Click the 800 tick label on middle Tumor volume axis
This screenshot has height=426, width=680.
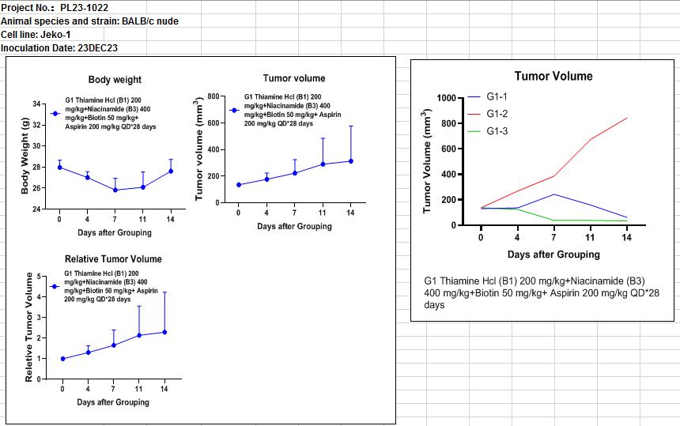coord(213,96)
